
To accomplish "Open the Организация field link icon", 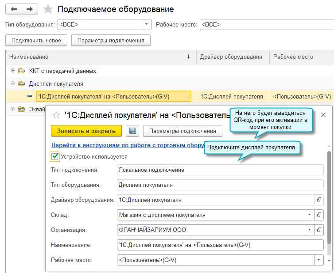I will (x=318, y=230).
